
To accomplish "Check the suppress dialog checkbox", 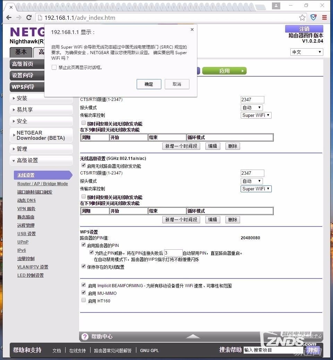I will click(x=54, y=68).
